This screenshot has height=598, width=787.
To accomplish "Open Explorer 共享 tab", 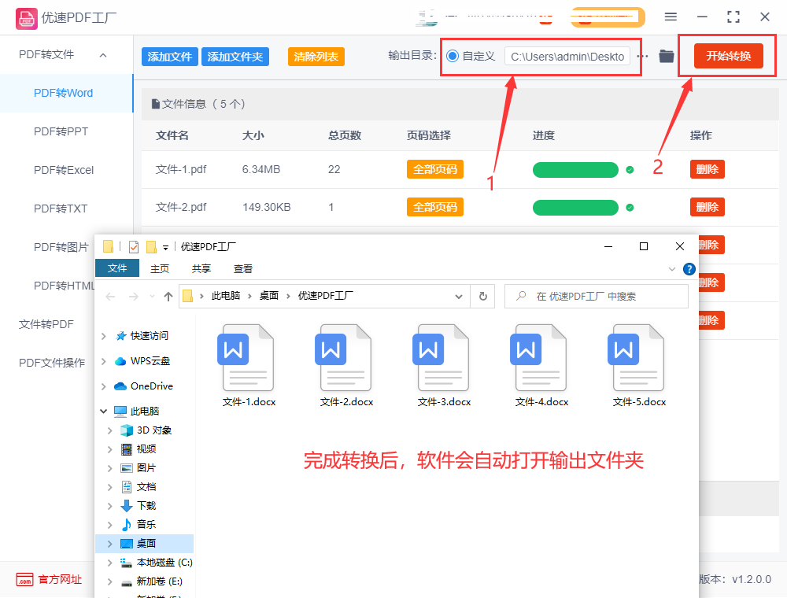I will click(201, 269).
